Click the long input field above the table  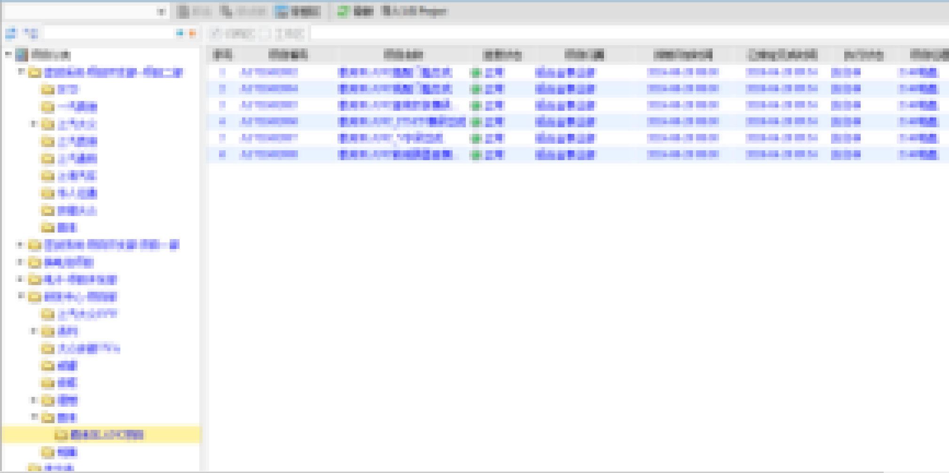(630, 33)
